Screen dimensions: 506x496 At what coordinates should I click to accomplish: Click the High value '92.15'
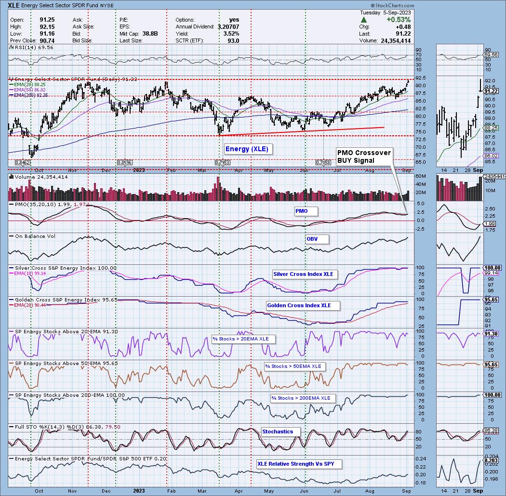(x=47, y=27)
